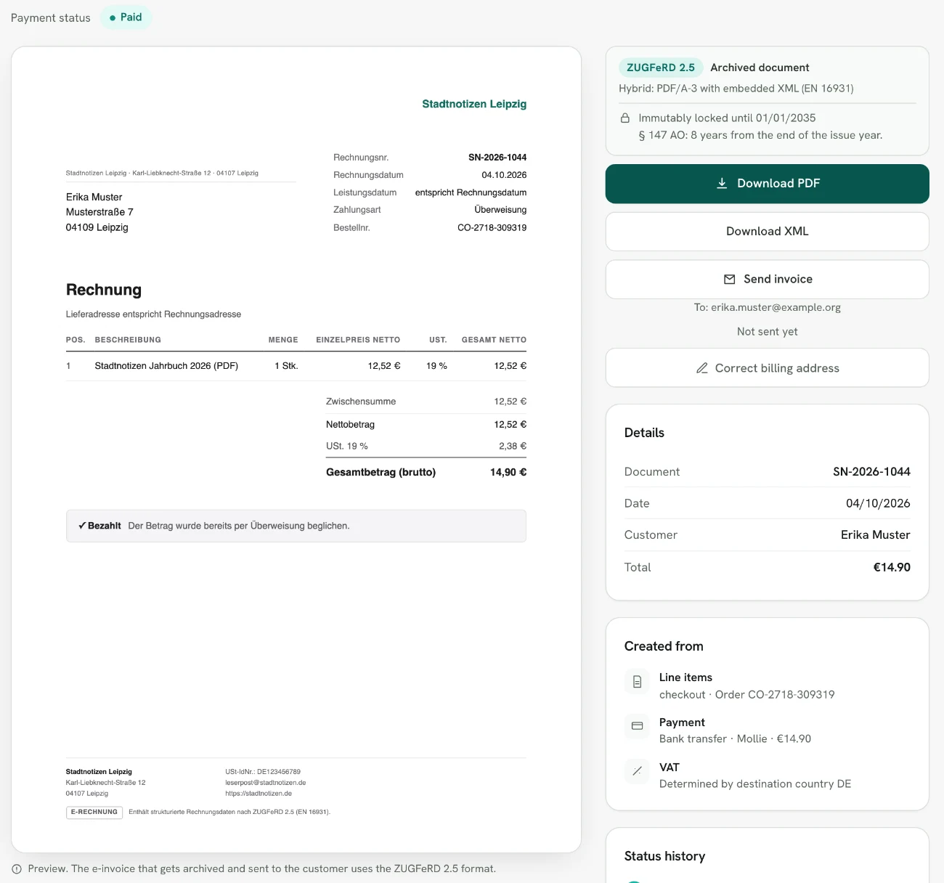Screen dimensions: 944x883
Task: Click order number CO-2718-309319 in the invoice
Action: tap(492, 227)
